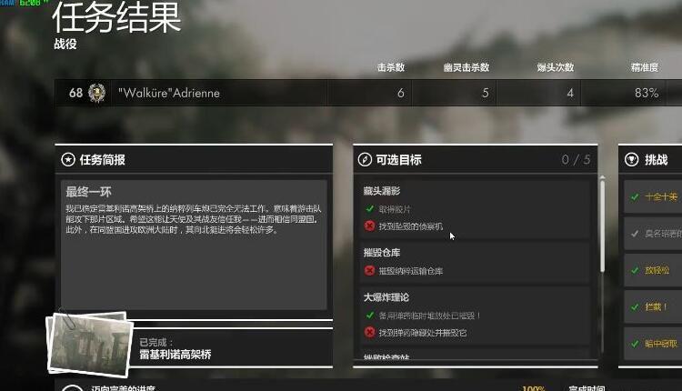Click the 精准度 column header
682x391 pixels.
click(645, 67)
